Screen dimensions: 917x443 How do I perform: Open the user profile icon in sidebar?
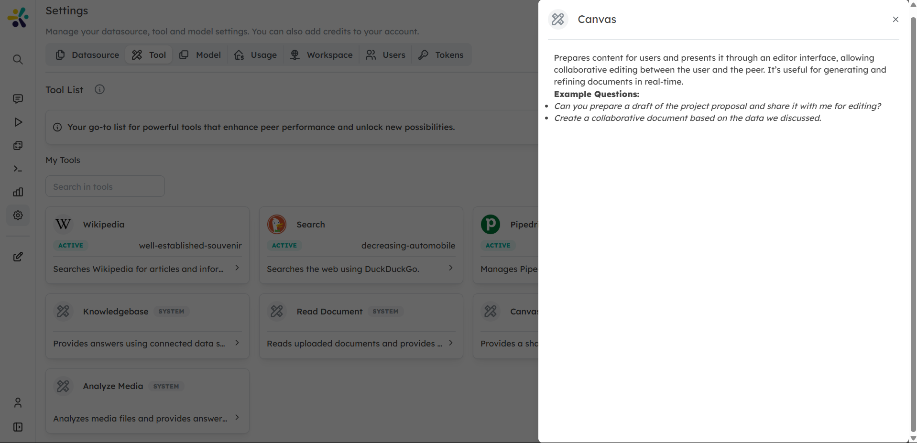pyautogui.click(x=18, y=403)
